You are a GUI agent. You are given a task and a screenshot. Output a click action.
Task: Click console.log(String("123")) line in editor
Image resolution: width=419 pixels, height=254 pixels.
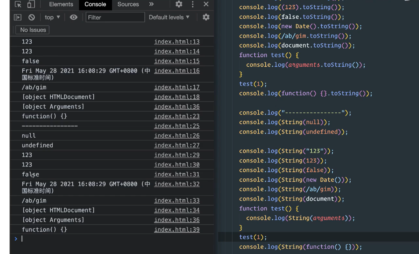(286, 151)
